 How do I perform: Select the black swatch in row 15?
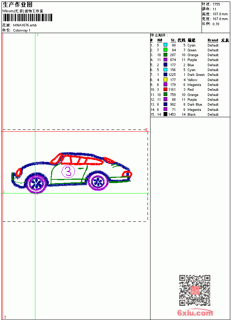165,114
